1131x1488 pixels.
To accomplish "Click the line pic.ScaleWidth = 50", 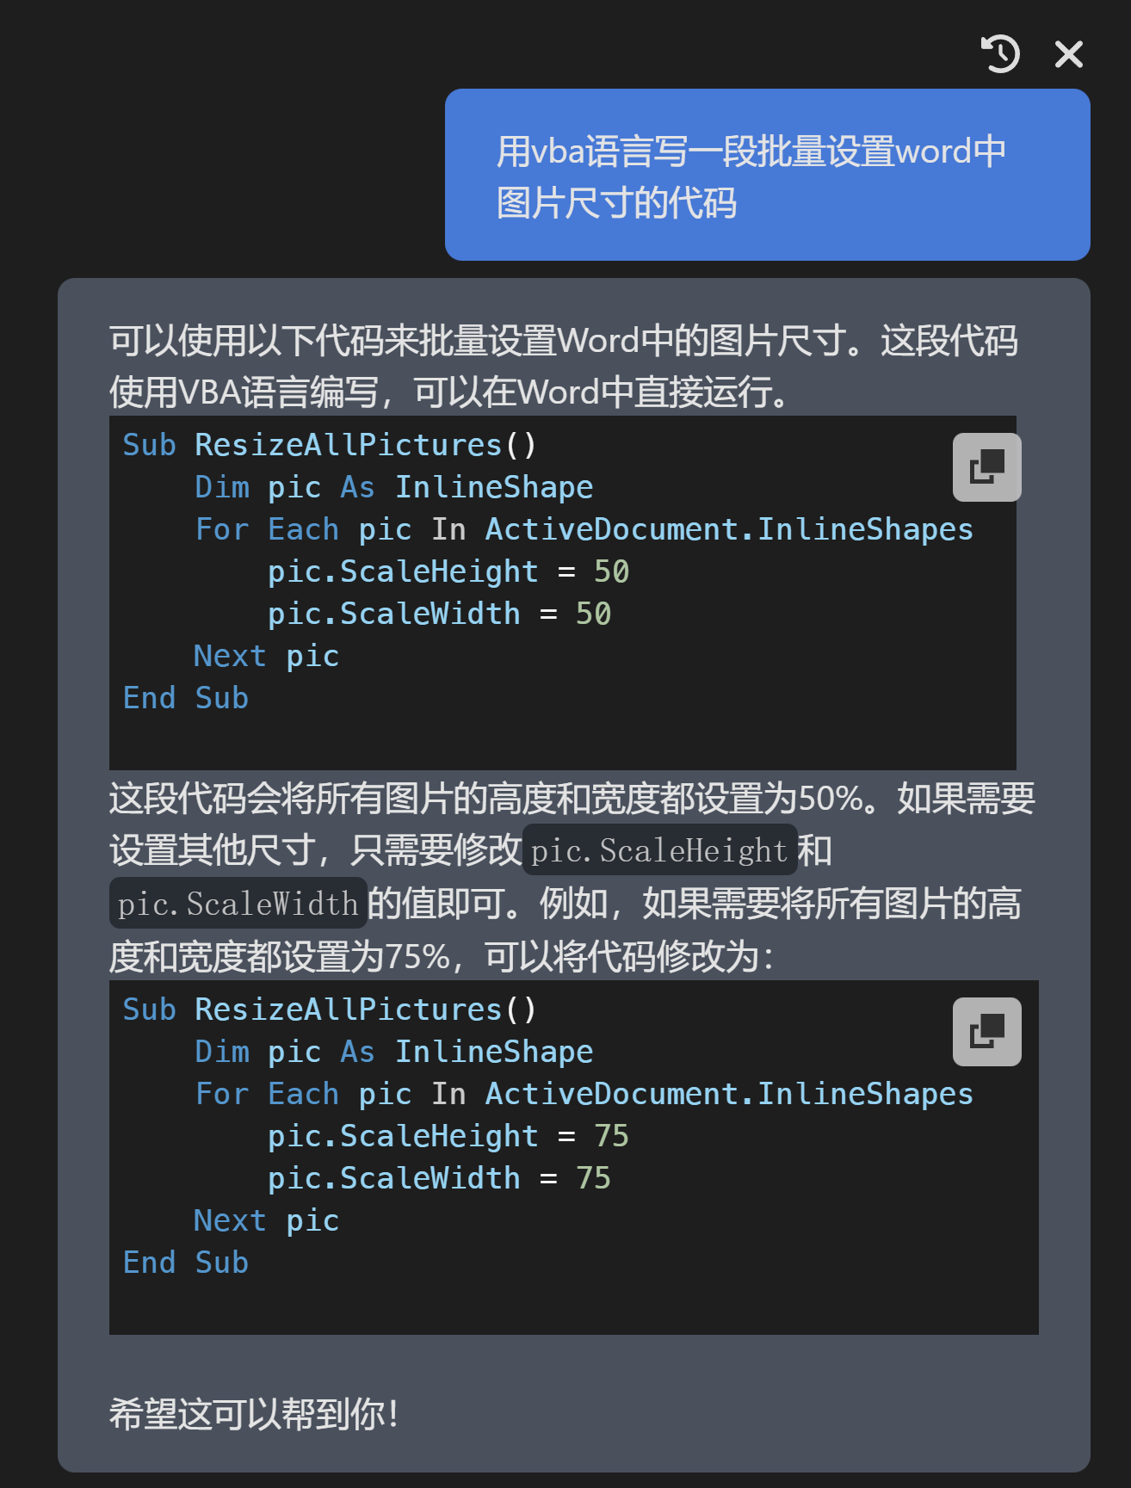I will tap(439, 614).
